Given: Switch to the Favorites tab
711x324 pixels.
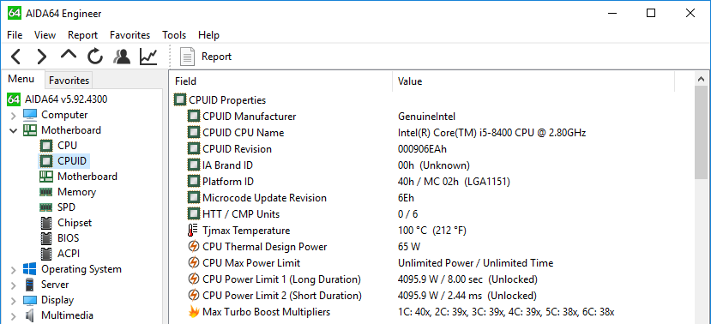Looking at the screenshot, I should (69, 81).
